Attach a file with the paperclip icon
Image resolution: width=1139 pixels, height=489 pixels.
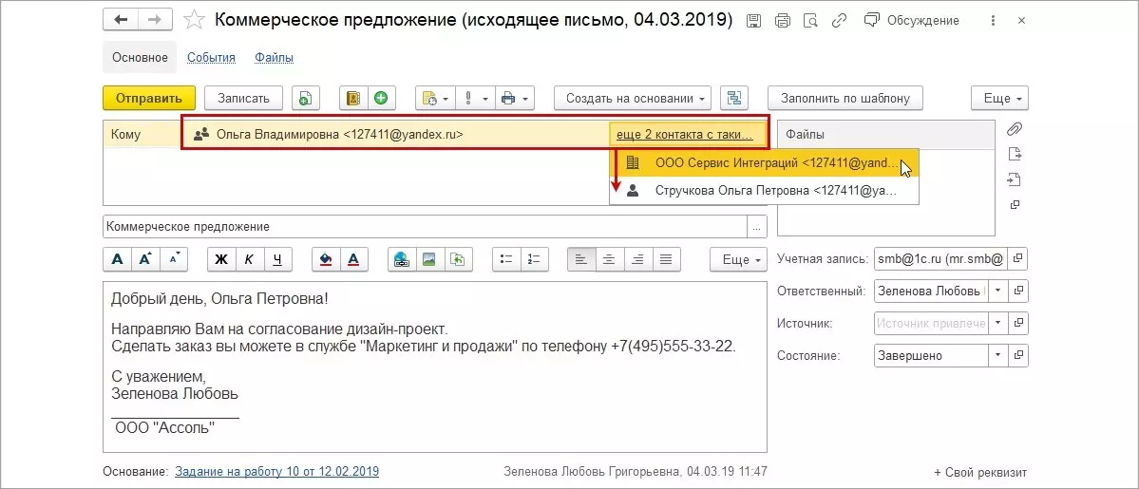[1014, 129]
